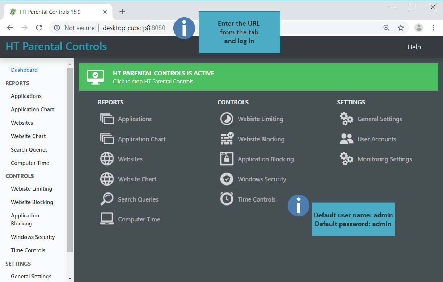The height and width of the screenshot is (282, 443).
Task: Click the User Accounts dashboard link
Action: (377, 139)
